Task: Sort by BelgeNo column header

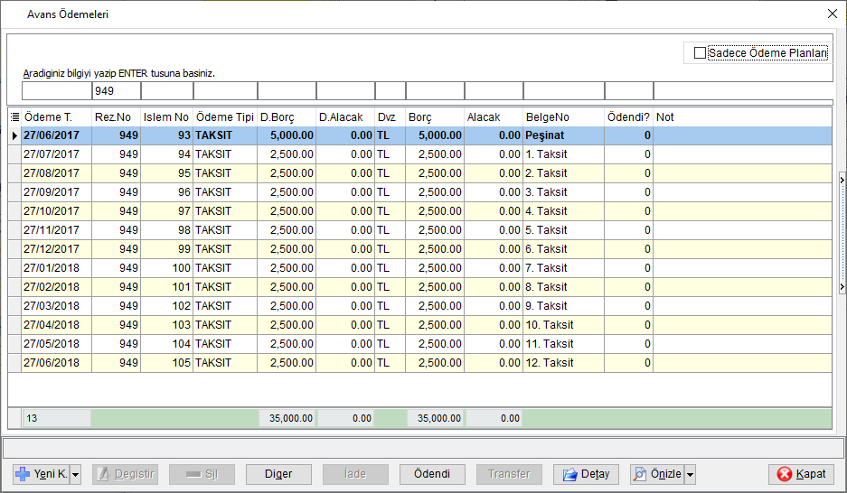Action: (x=563, y=117)
